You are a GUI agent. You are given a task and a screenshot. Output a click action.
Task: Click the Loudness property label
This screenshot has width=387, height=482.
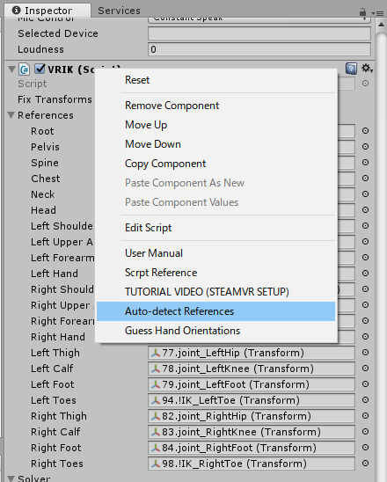point(40,49)
